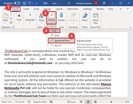Screen dimensions: 133x104
Task: Adjust the zoom slider handle
Action: (111, 102)
